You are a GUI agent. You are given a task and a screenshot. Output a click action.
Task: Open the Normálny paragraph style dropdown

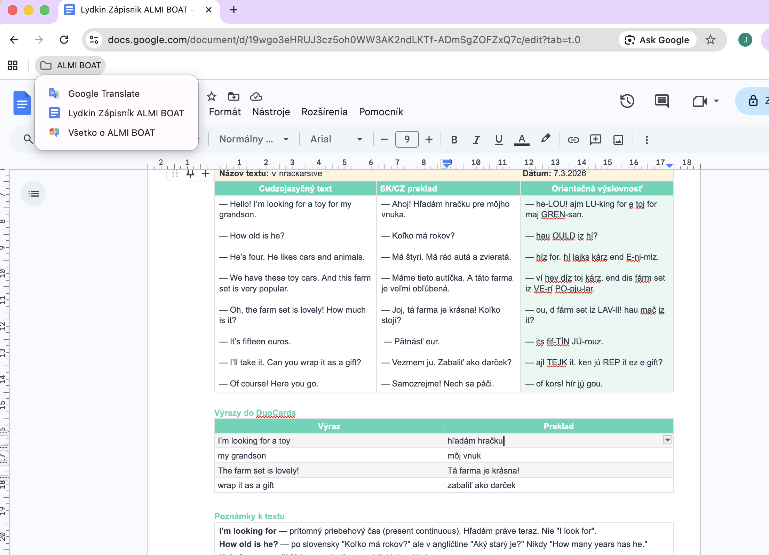point(254,139)
